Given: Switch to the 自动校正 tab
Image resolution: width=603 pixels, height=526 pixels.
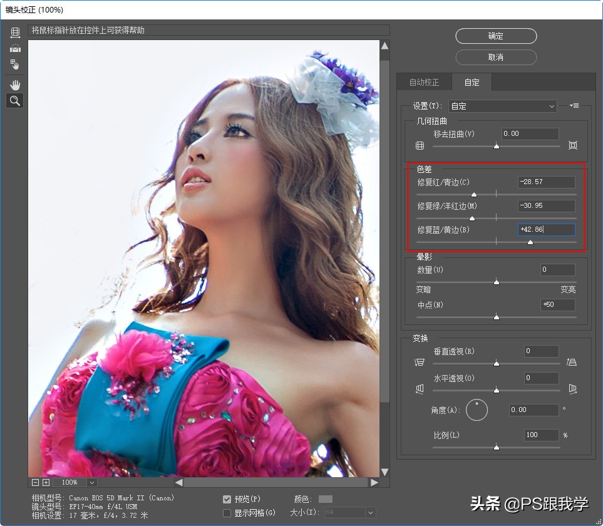Looking at the screenshot, I should [424, 82].
